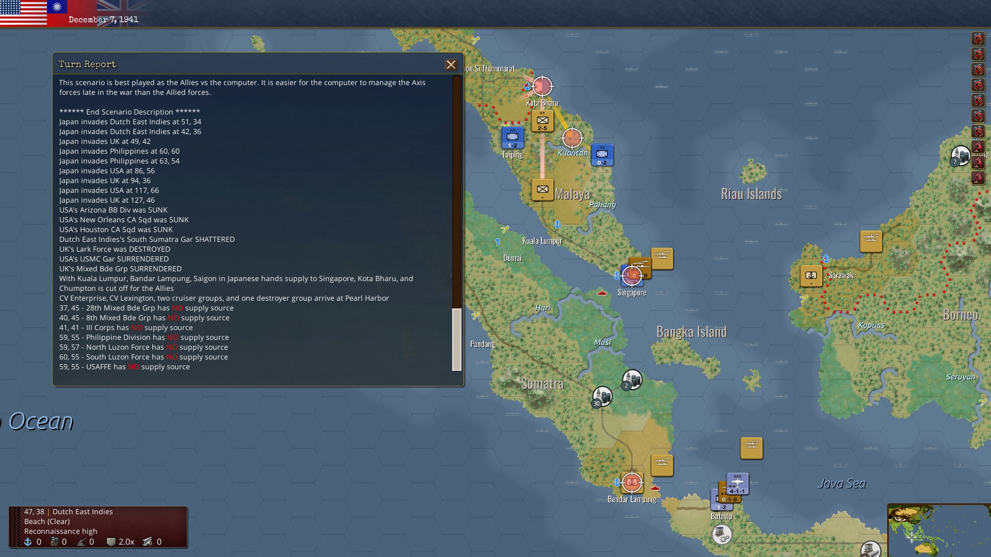Click the oil resource icon marked 30
Image resolution: width=991 pixels, height=557 pixels.
pos(602,397)
